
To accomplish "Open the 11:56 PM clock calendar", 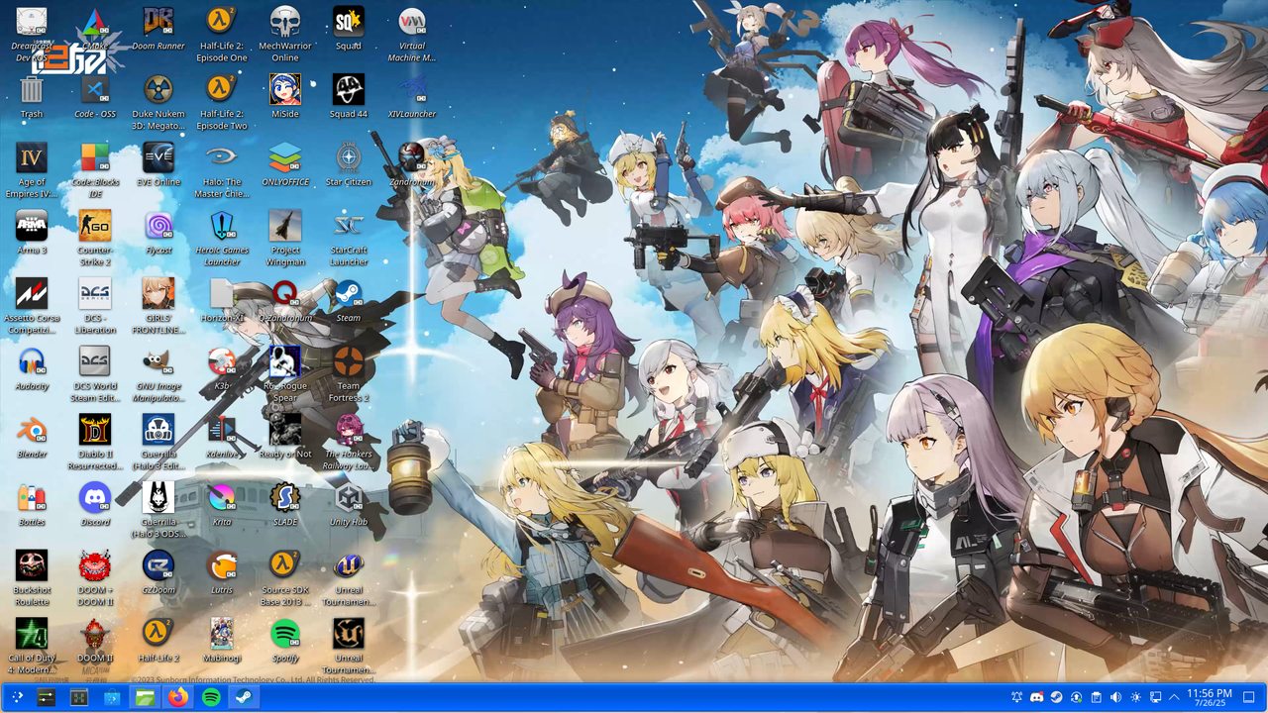I will 1210,698.
